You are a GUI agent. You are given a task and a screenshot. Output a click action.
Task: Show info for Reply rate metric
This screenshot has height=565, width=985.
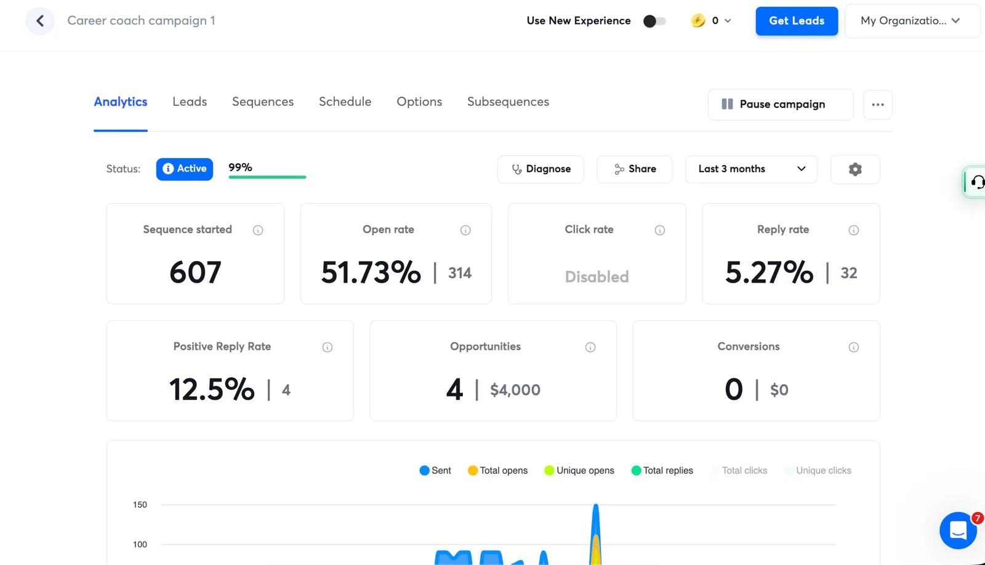[x=854, y=230]
